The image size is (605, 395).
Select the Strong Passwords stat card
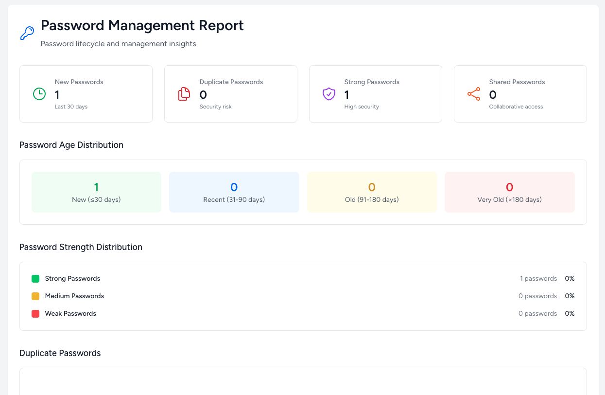point(376,94)
